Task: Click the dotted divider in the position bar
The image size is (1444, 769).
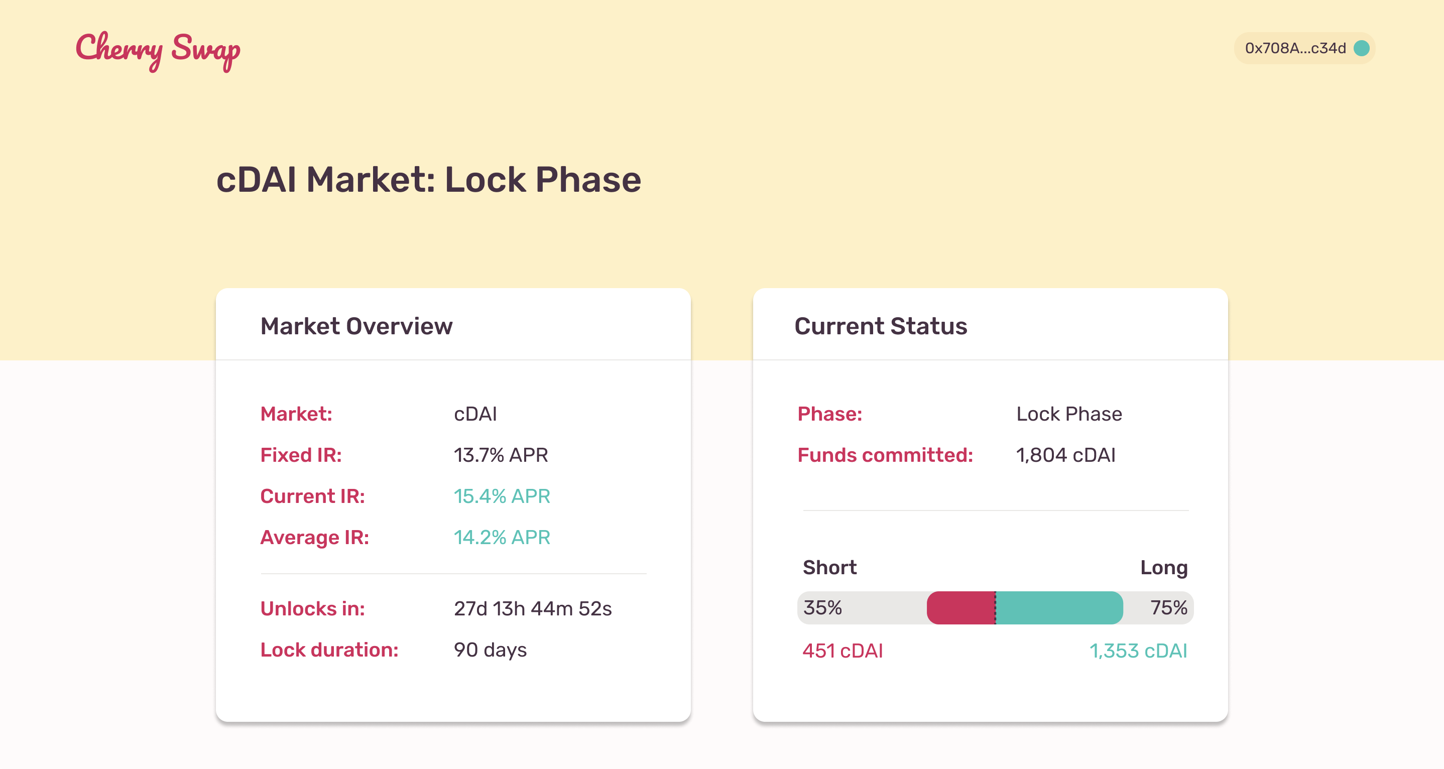Action: [995, 607]
